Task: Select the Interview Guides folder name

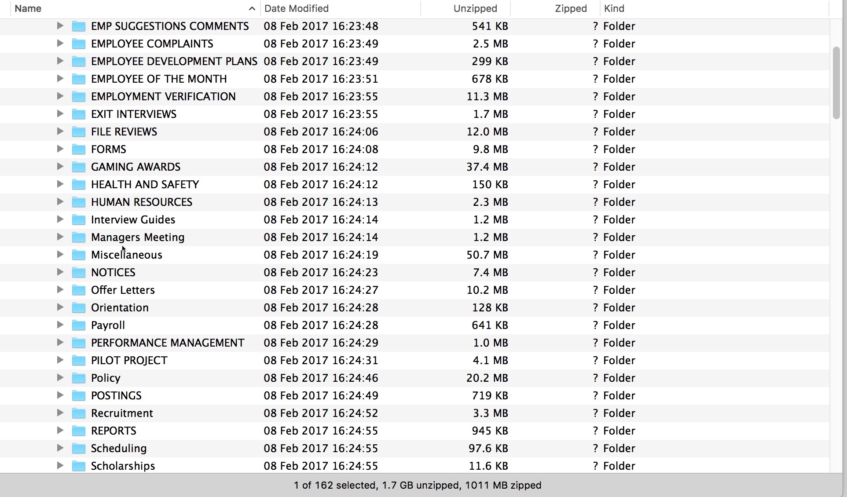Action: tap(133, 219)
